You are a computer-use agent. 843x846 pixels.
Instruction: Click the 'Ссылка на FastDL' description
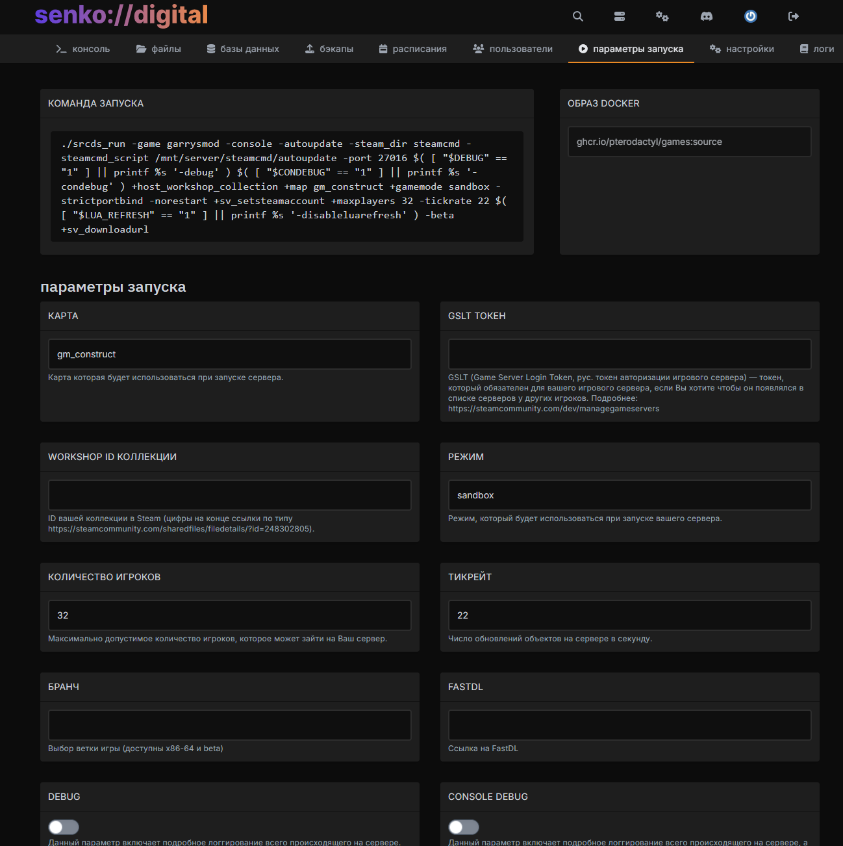[x=483, y=749]
